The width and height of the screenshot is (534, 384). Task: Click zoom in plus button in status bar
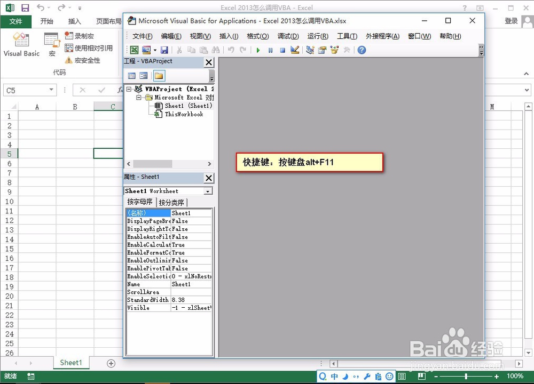coord(497,376)
